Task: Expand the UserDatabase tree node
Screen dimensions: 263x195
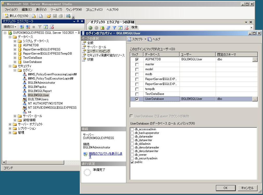Action: point(15,62)
